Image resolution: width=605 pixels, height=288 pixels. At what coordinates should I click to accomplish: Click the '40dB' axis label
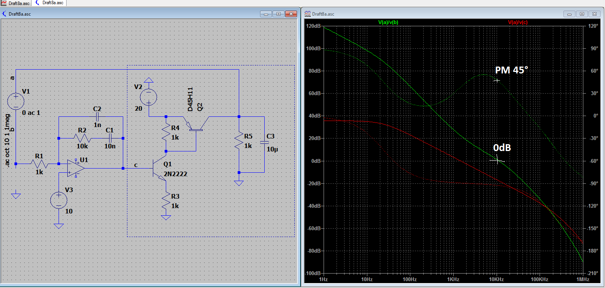314,116
